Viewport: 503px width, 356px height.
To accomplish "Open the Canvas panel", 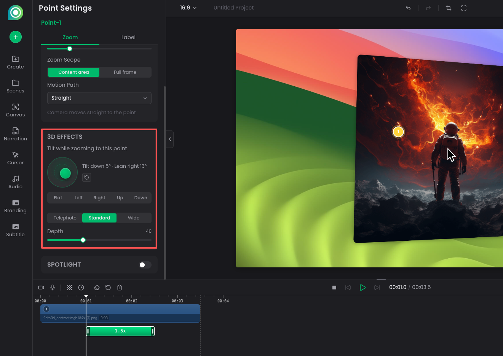I will 16,110.
